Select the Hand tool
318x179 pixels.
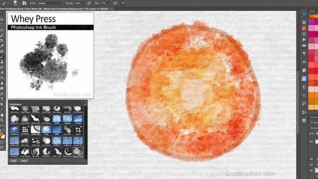click(x=2, y=115)
